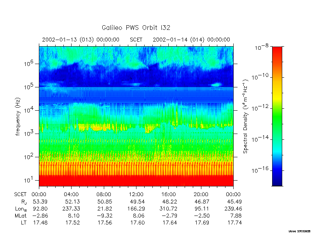Click the RJ value '48.22'
The height and width of the screenshot is (233, 311).
tap(170, 202)
